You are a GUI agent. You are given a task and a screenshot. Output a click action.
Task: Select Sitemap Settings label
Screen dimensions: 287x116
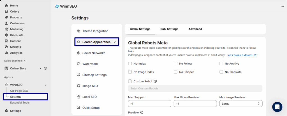point(94,75)
